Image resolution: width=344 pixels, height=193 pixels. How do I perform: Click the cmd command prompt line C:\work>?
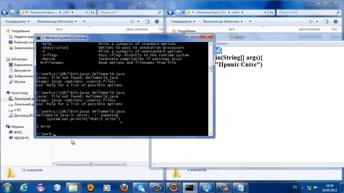(46, 134)
